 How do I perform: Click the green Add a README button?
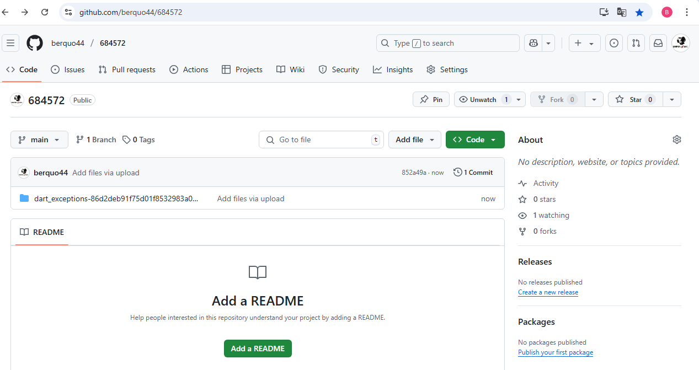point(258,348)
